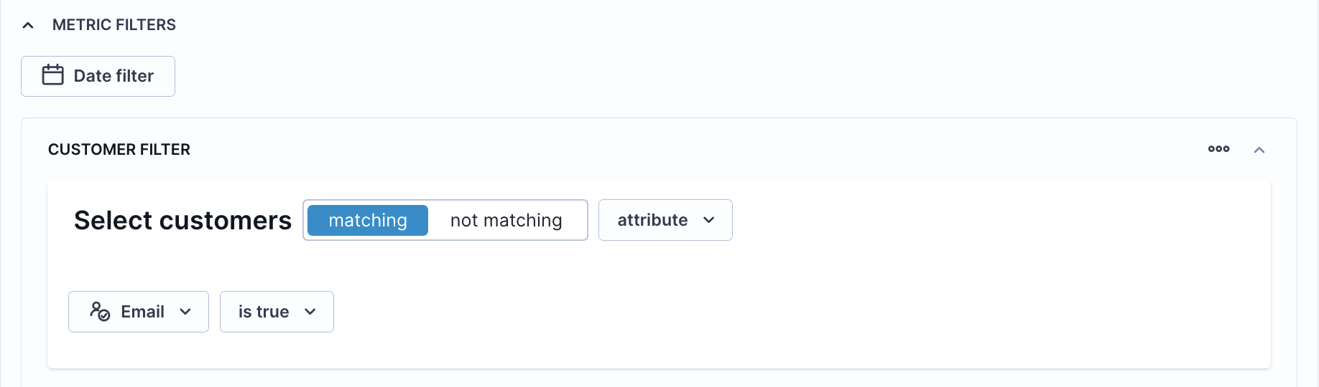Collapse the Customer Filter panel with the chevron
The image size is (1319, 387).
point(1259,150)
